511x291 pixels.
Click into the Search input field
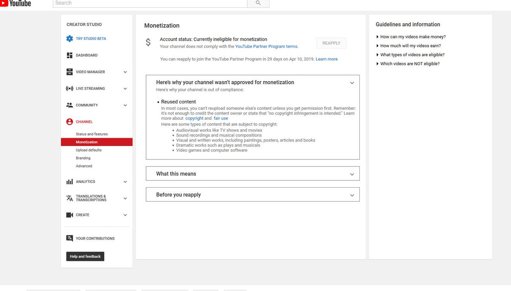[150, 3]
